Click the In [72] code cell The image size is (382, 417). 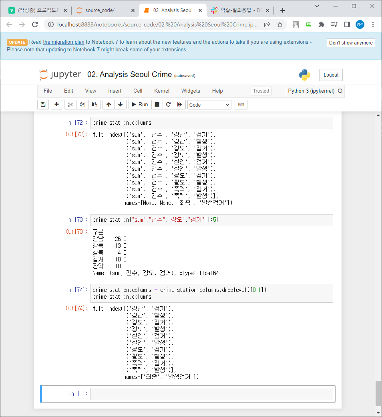tap(211, 123)
